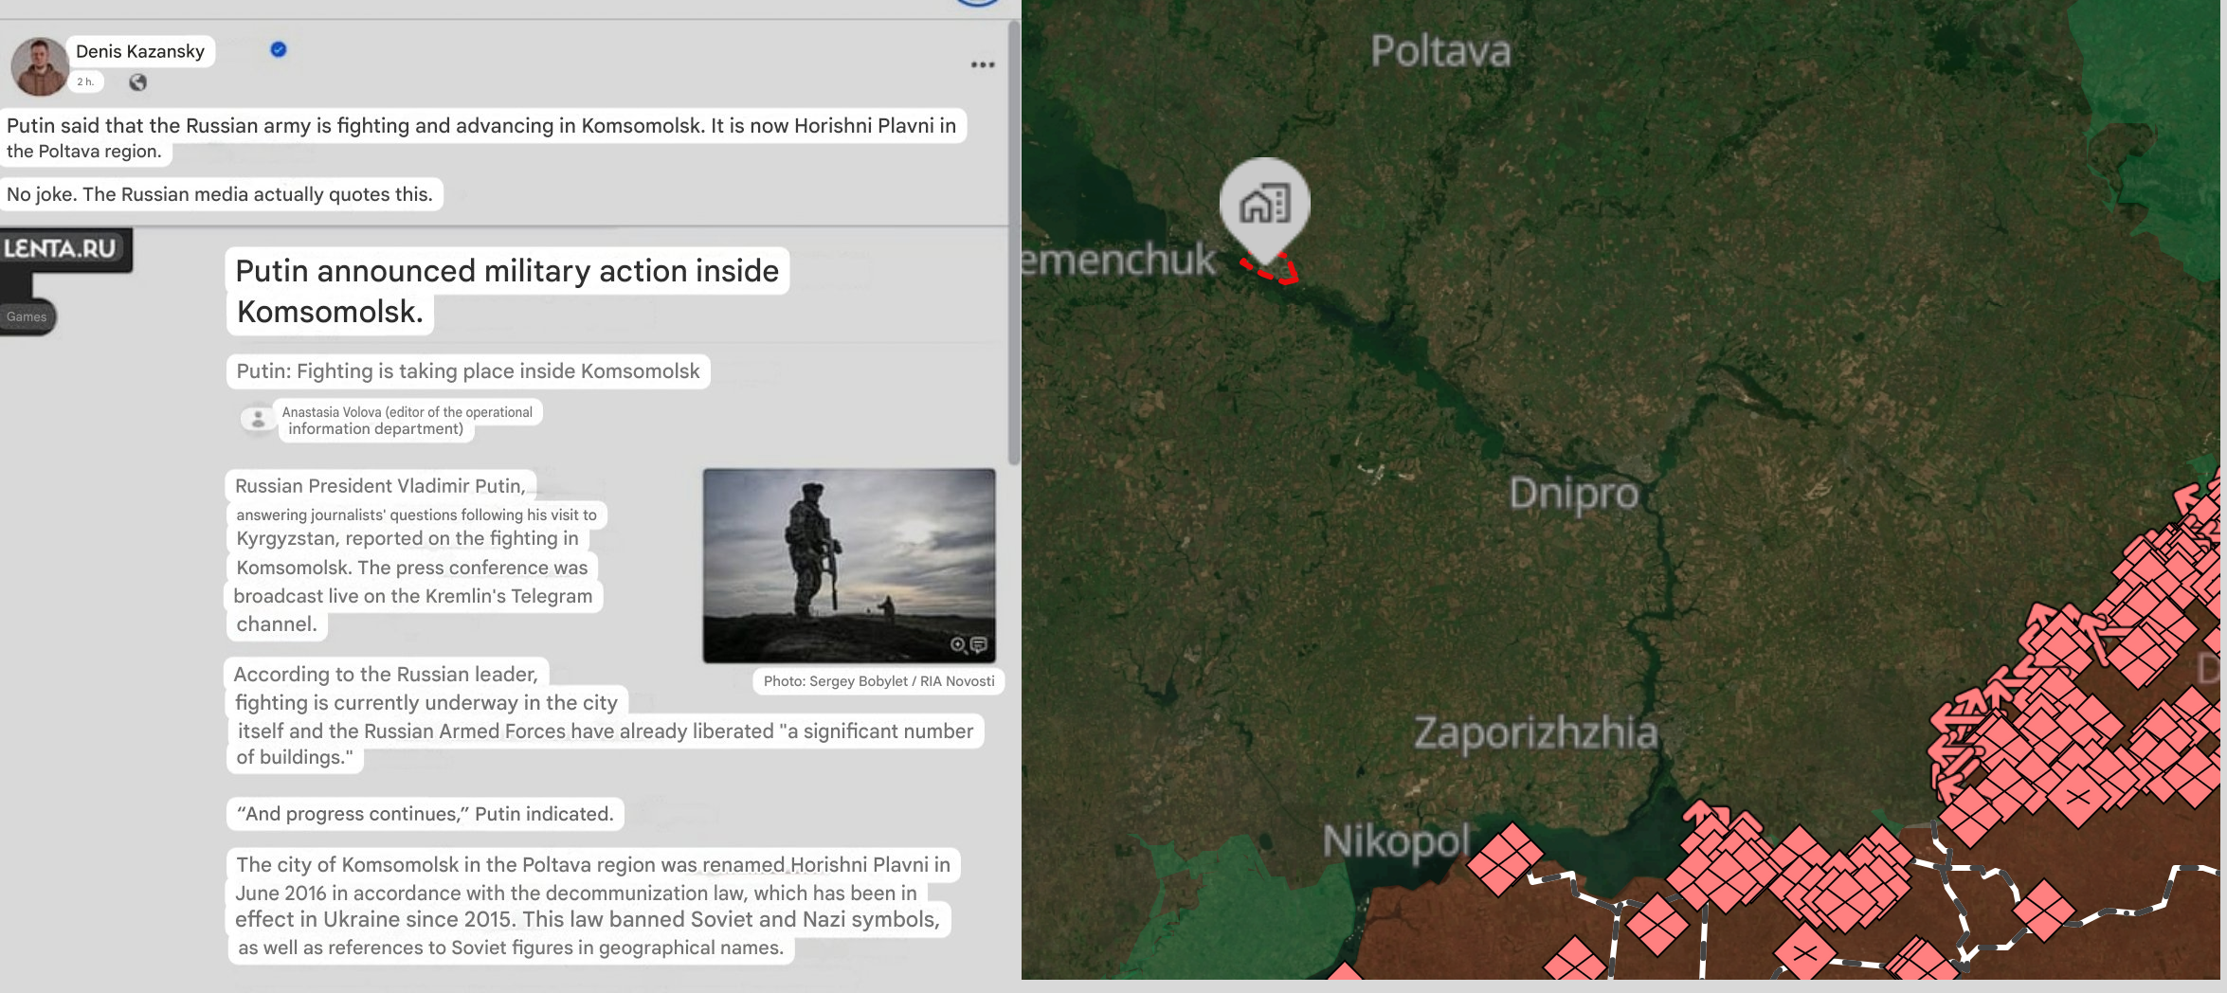This screenshot has width=2227, height=993.
Task: Click post text "No joke. The Russian media actually quotes this."
Action: point(220,194)
